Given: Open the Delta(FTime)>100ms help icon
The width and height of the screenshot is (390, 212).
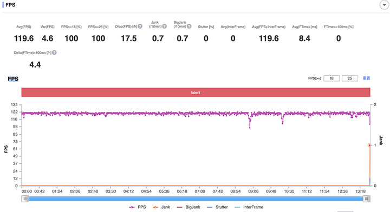Looking at the screenshot, I should click(x=54, y=52).
